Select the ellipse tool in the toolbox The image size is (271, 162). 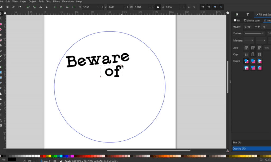coord(1,29)
